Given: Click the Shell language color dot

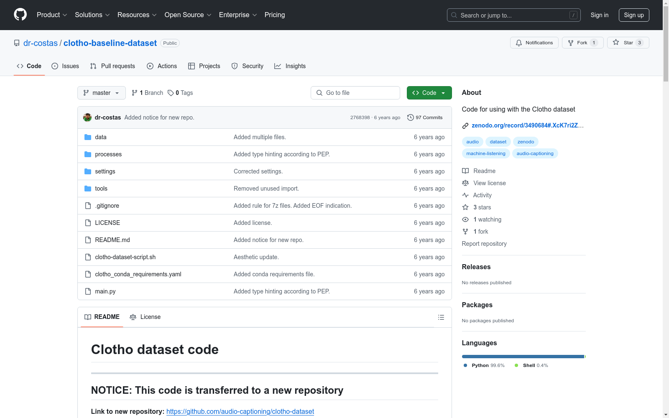Looking at the screenshot, I should click(x=516, y=365).
